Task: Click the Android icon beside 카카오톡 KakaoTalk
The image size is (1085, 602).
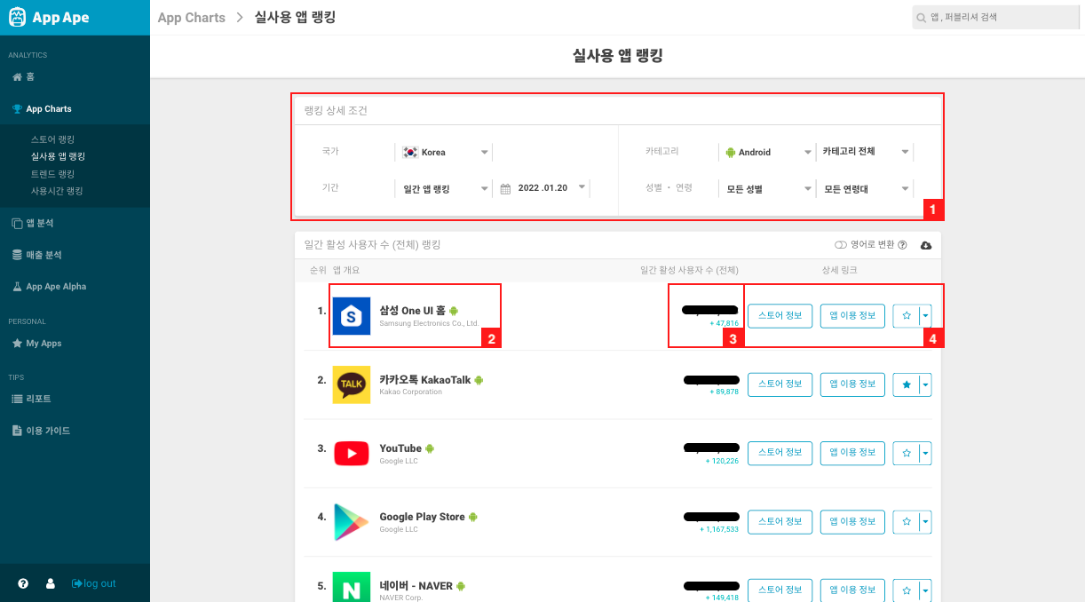Action: tap(479, 380)
